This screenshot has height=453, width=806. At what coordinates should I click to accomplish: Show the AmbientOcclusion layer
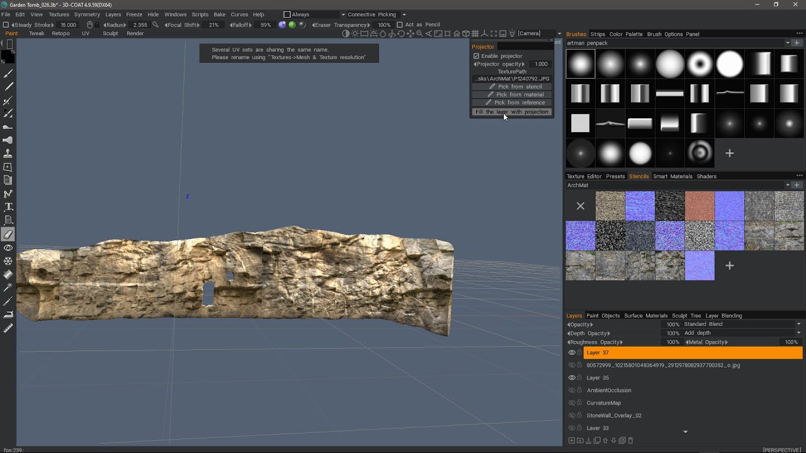[572, 390]
